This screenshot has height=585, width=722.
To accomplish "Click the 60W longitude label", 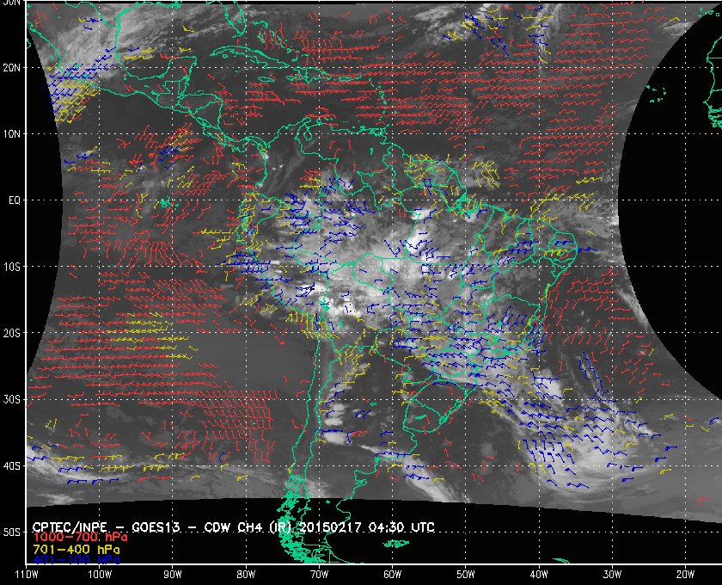I will [x=392, y=575].
